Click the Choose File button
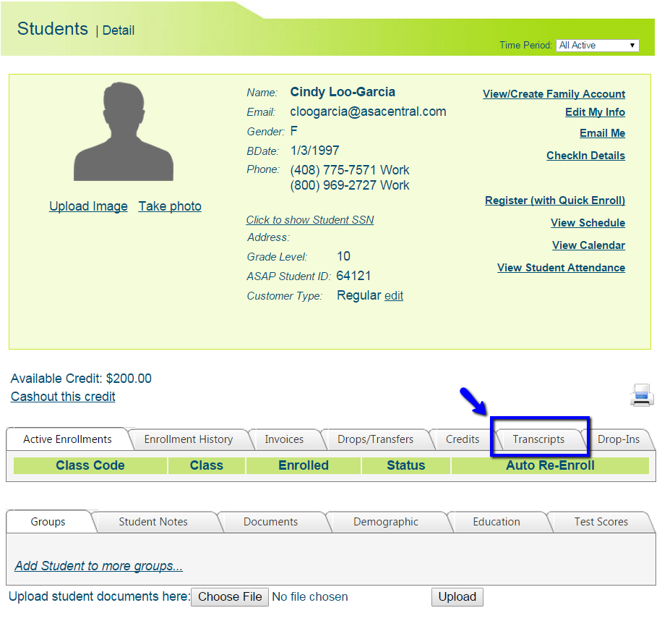Viewport: 662px width, 621px height. click(230, 596)
